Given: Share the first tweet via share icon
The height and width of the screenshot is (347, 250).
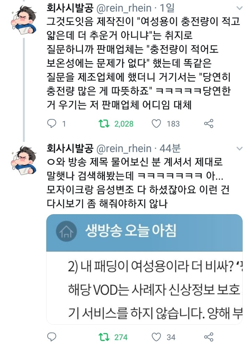Looking at the screenshot, I should pyautogui.click(x=209, y=123).
